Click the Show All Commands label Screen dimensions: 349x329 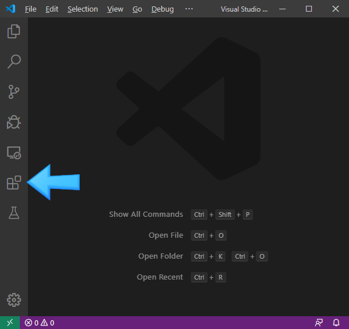pyautogui.click(x=146, y=214)
